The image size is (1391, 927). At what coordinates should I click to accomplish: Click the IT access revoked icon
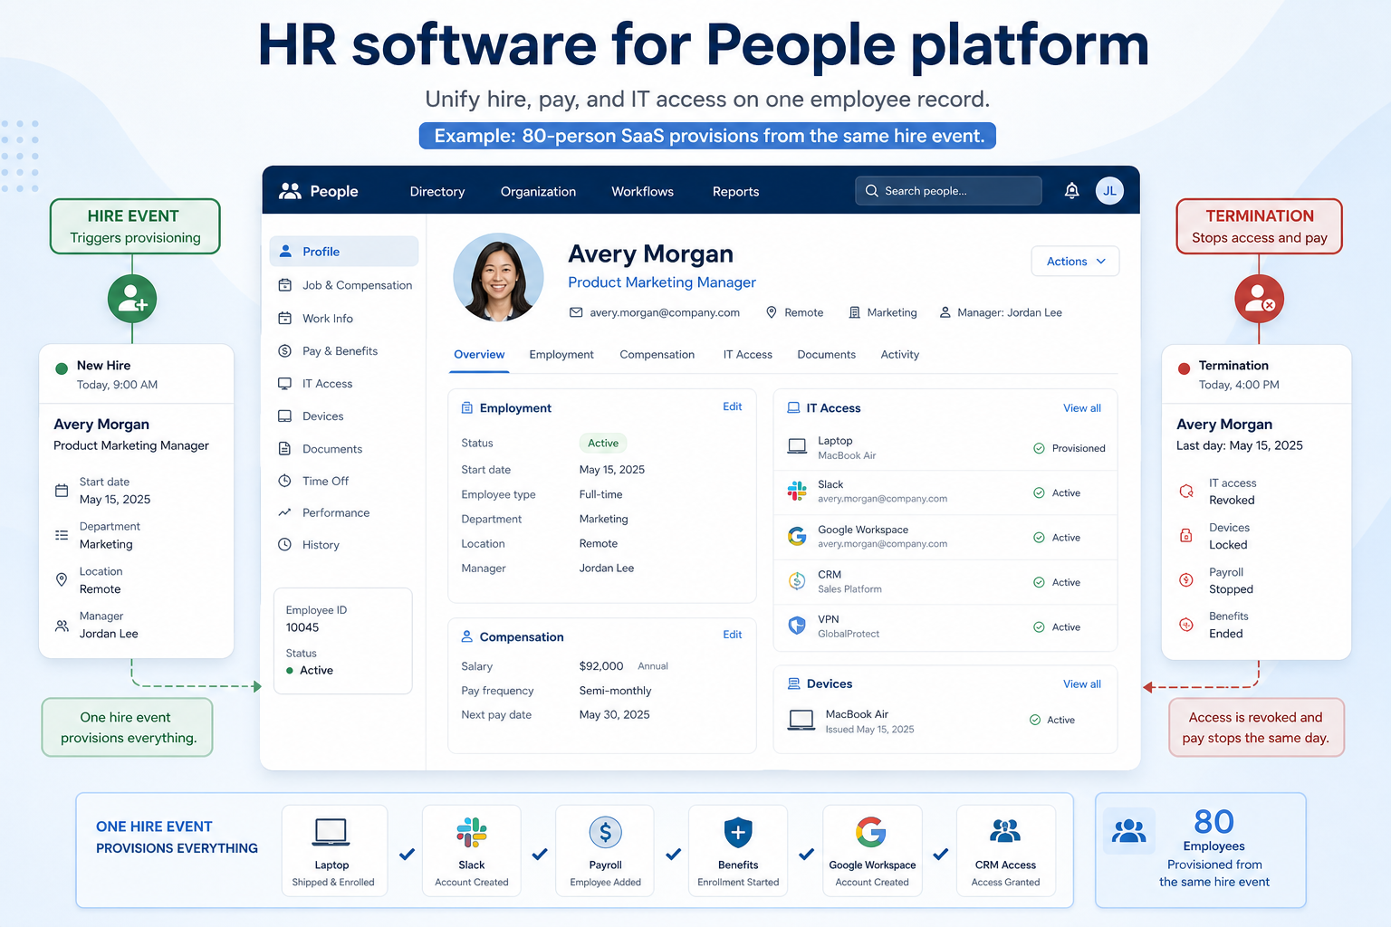click(1186, 492)
